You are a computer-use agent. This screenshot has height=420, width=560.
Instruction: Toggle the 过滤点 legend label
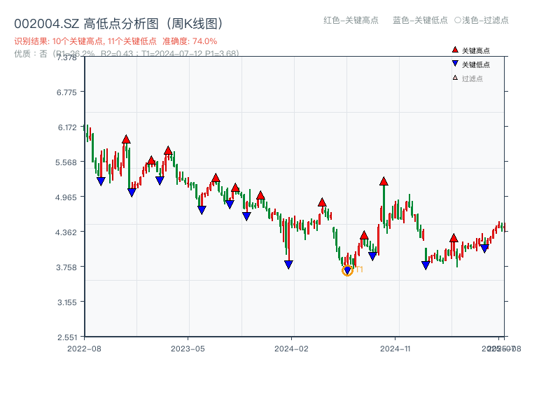pos(472,78)
